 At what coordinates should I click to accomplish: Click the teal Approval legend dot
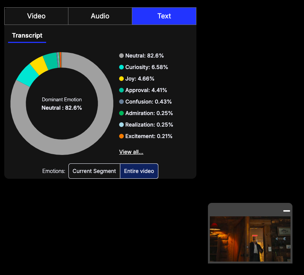pyautogui.click(x=121, y=90)
